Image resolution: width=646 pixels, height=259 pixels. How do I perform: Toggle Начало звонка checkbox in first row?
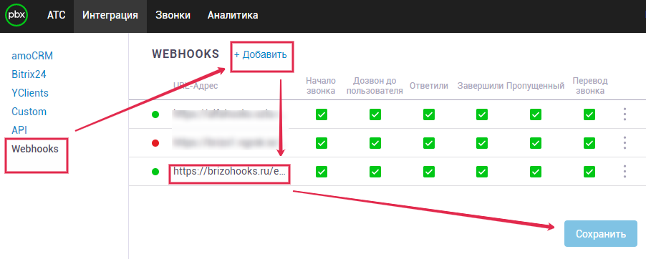pos(322,114)
